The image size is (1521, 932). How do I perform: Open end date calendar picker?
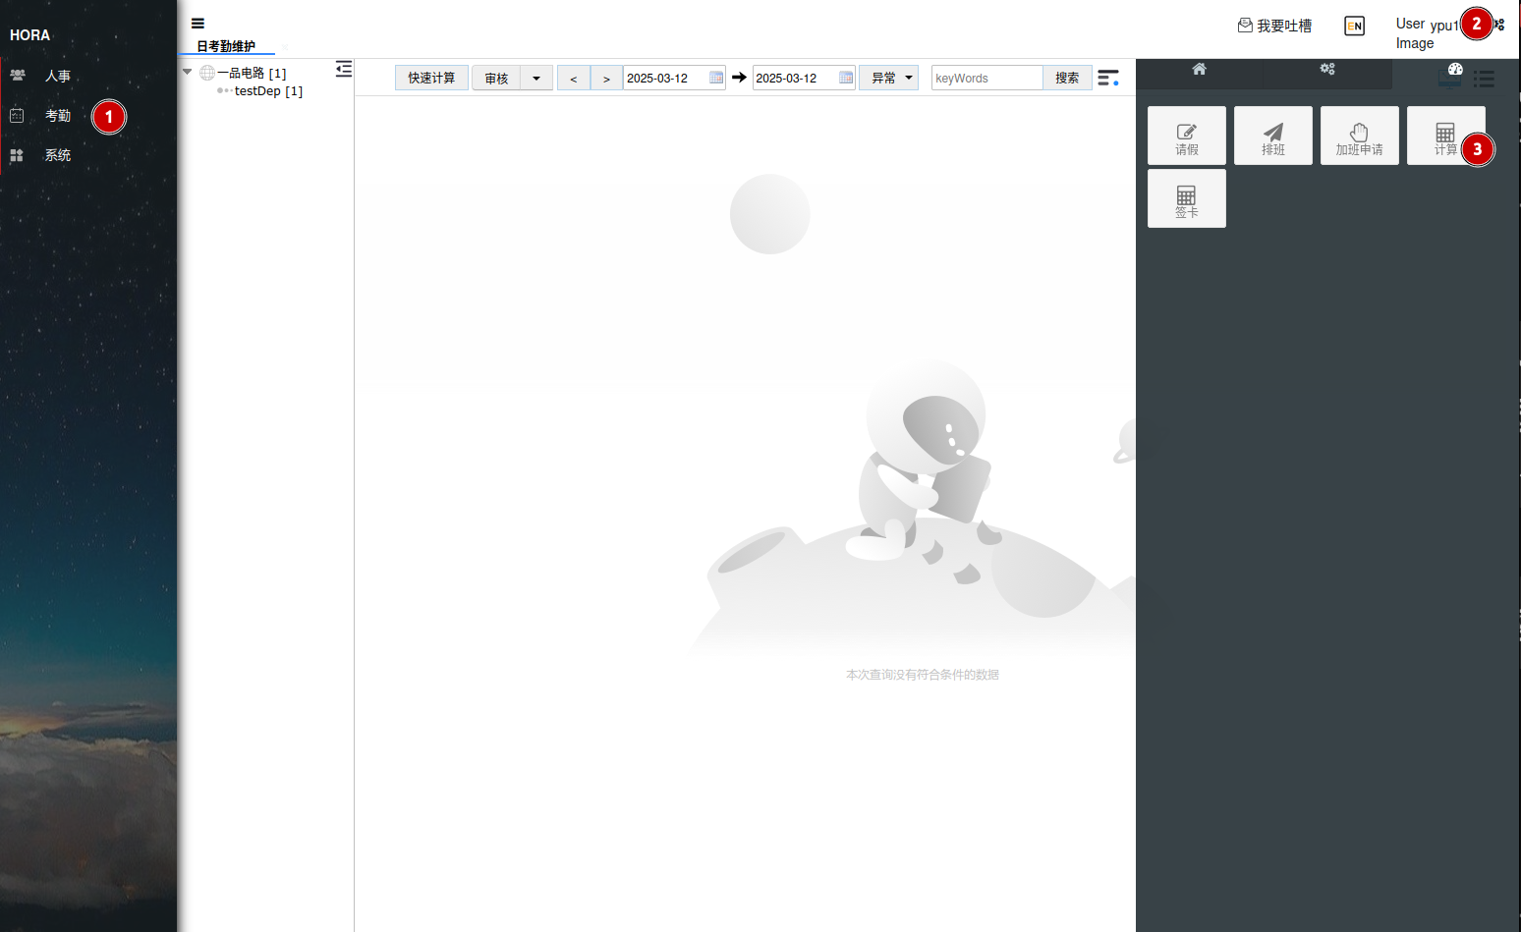click(x=846, y=78)
